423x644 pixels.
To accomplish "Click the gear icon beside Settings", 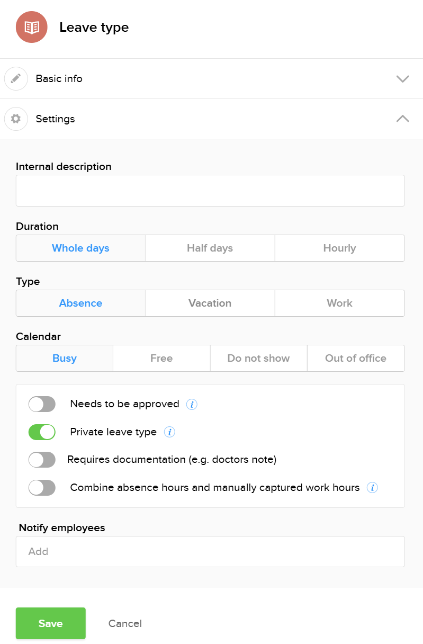I will [x=16, y=119].
